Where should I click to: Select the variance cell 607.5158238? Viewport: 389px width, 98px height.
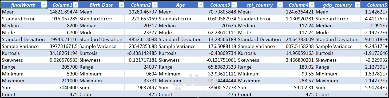(x=299, y=46)
